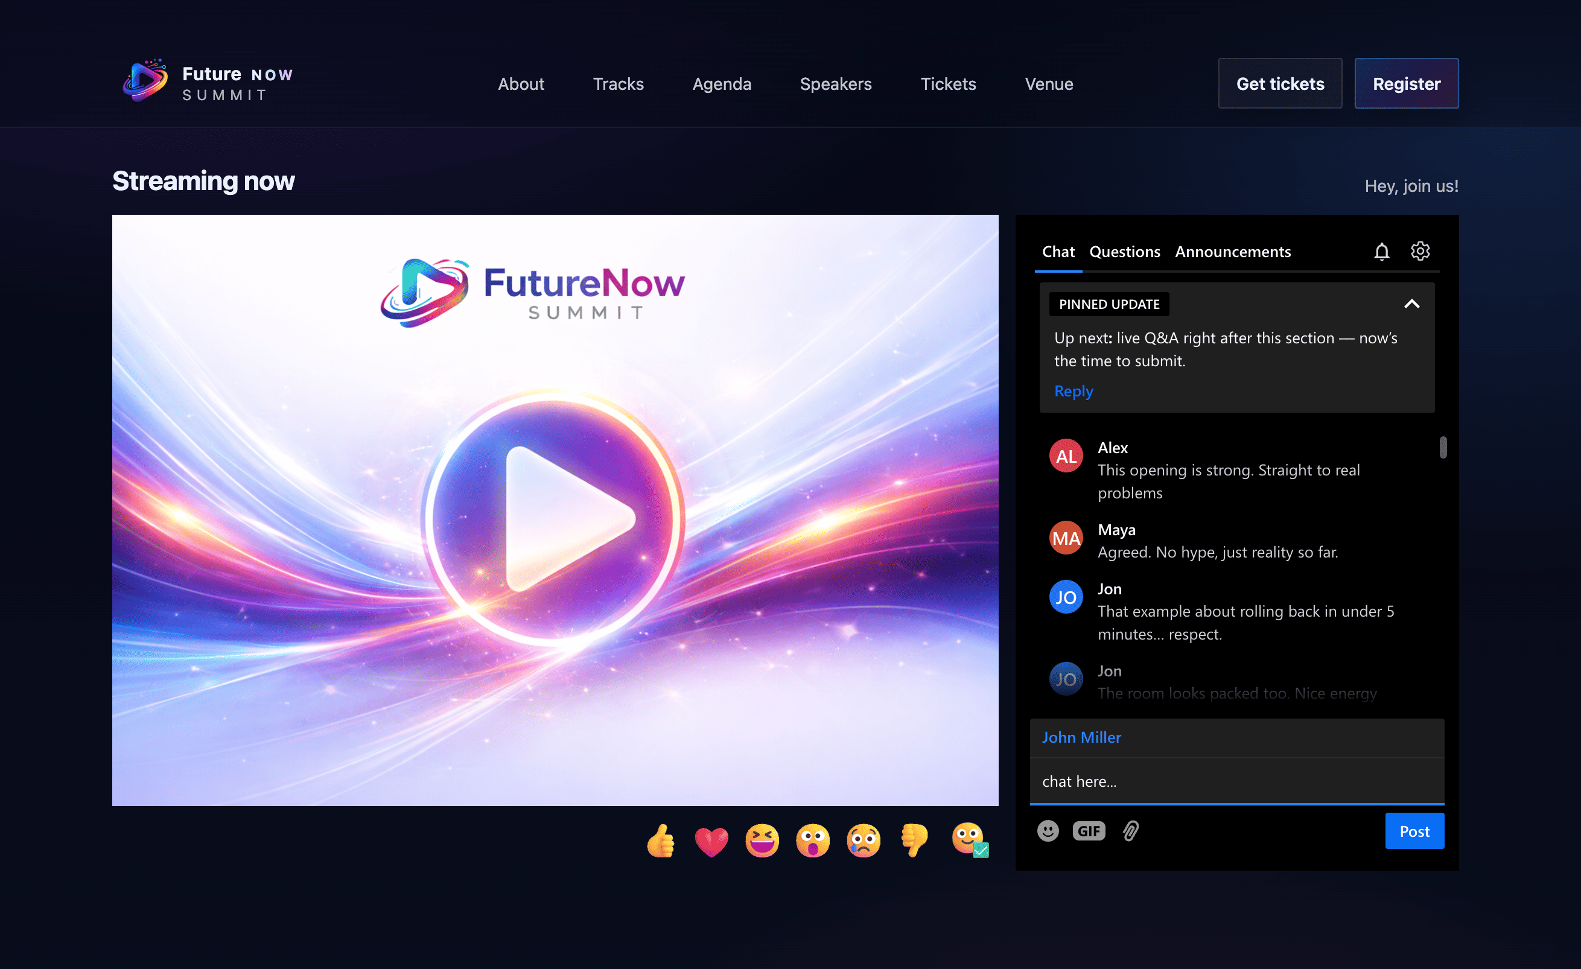1581x969 pixels.
Task: React with the laughing face emoji
Action: point(762,840)
